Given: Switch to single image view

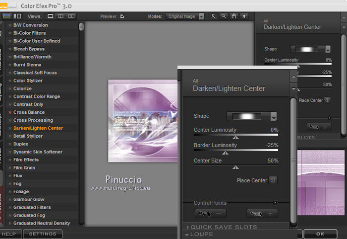Looking at the screenshot, I should 50,16.
